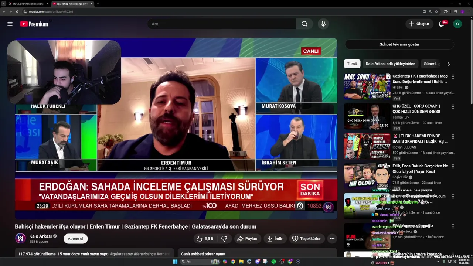Open video title 'Erlik, Enes Batur'a Gerçekten Ne Oldu'

point(420,169)
